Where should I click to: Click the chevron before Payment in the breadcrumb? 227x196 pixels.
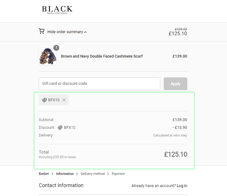(x=108, y=174)
